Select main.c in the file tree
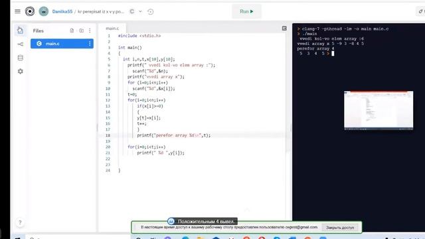The image size is (425, 239). coord(62,44)
